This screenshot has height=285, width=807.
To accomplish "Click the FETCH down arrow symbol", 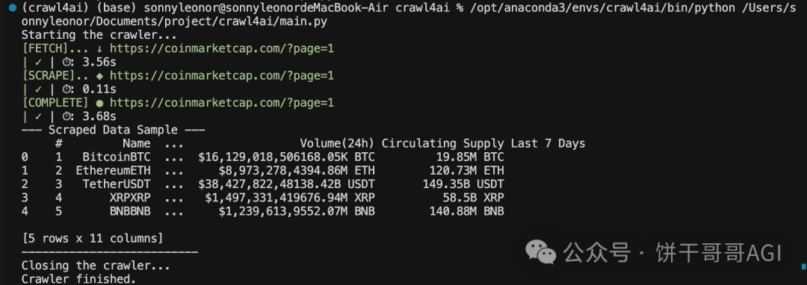I will [99, 48].
